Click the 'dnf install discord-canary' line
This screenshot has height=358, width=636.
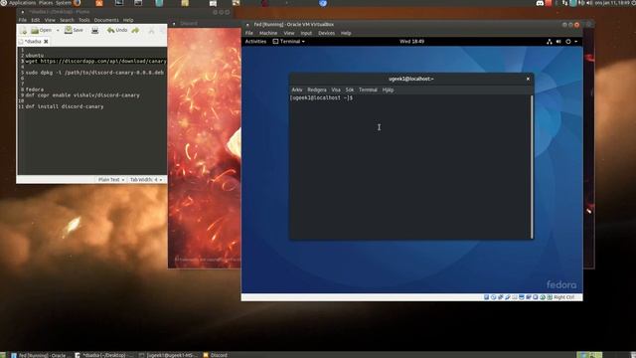point(65,106)
